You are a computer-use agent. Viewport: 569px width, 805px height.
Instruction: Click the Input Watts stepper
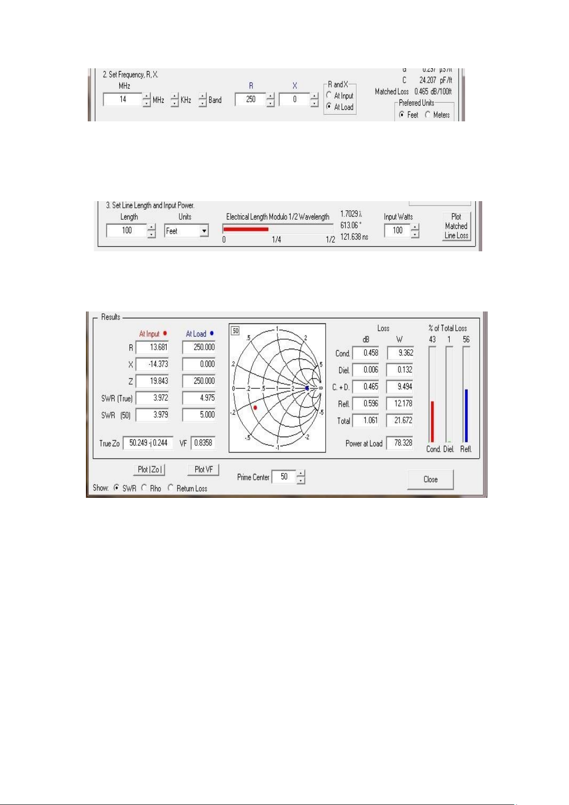(x=415, y=231)
